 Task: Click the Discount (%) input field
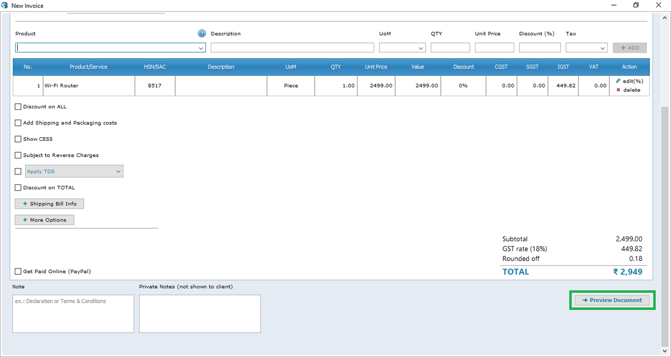(x=540, y=48)
